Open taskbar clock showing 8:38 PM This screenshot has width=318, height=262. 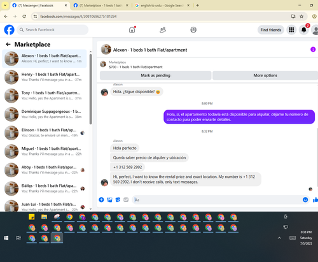(306, 238)
